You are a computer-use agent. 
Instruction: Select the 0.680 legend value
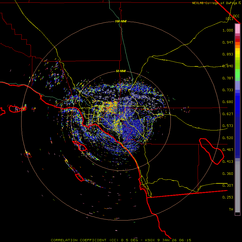228,102
